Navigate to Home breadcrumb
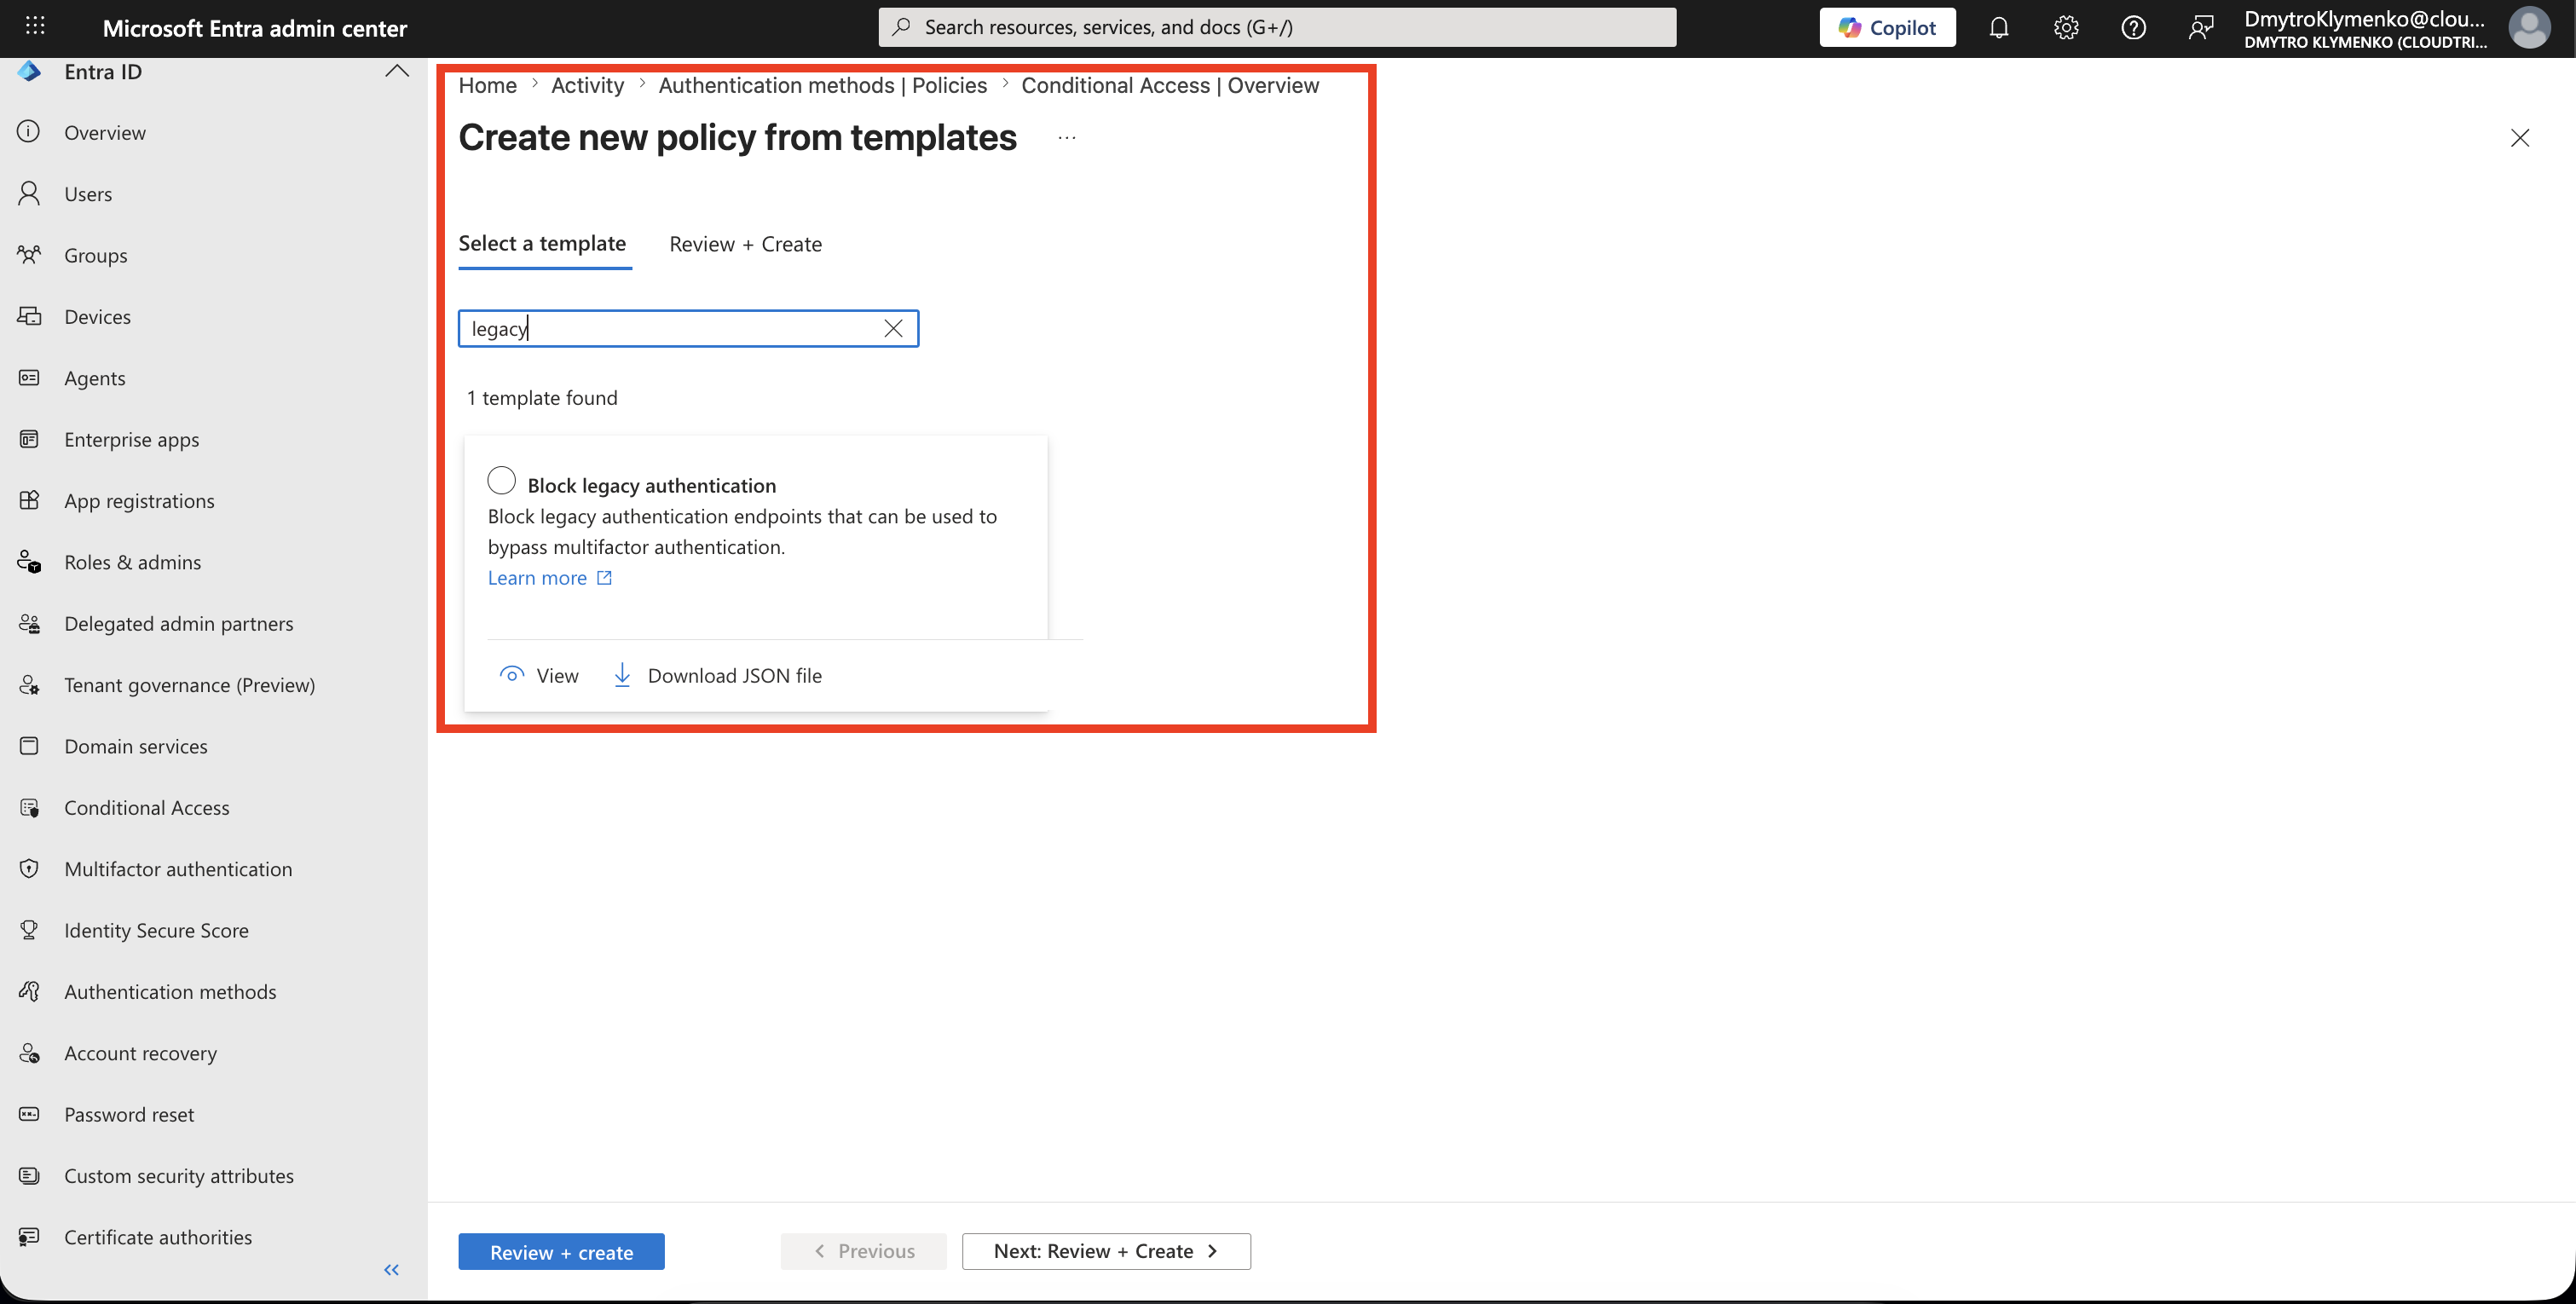The height and width of the screenshot is (1304, 2576). [x=487, y=85]
